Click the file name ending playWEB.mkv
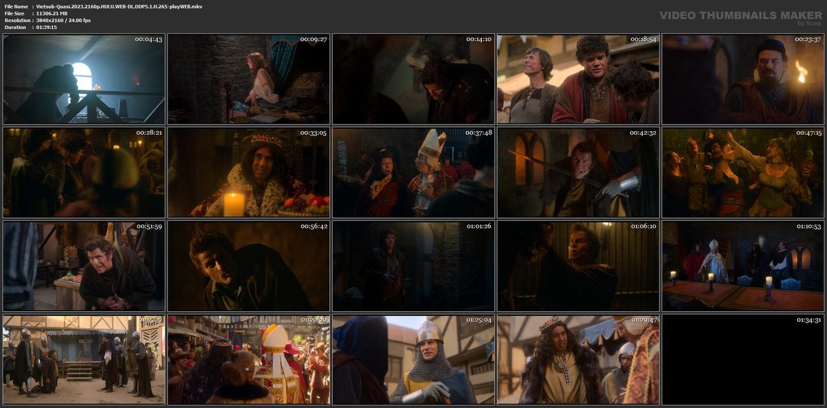This screenshot has height=408, width=827. 120,6
